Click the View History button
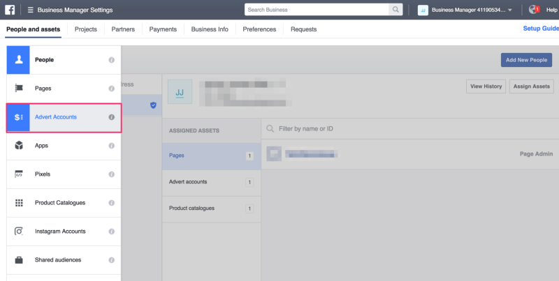The image size is (559, 281). click(486, 86)
